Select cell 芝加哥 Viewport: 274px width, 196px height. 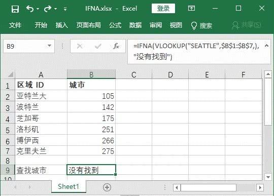click(41, 118)
